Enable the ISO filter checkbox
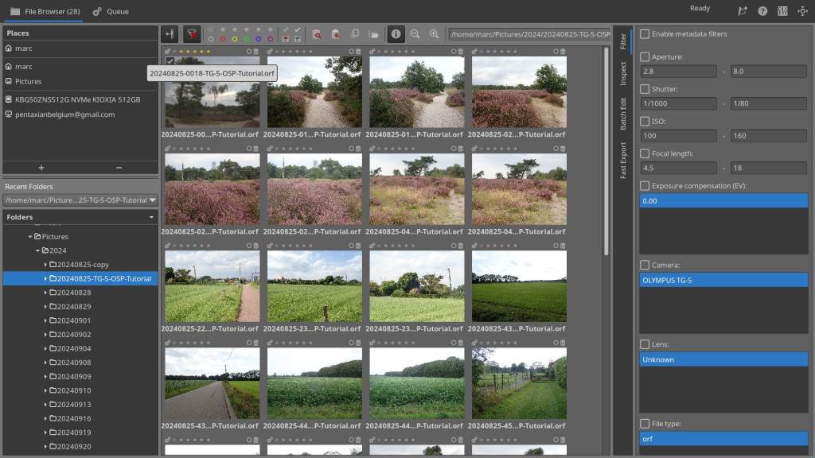815x458 pixels. [645, 121]
